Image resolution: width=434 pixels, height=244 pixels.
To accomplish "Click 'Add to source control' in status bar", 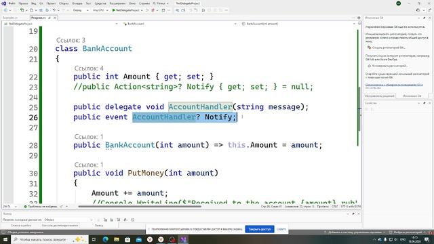I will 355,232.
